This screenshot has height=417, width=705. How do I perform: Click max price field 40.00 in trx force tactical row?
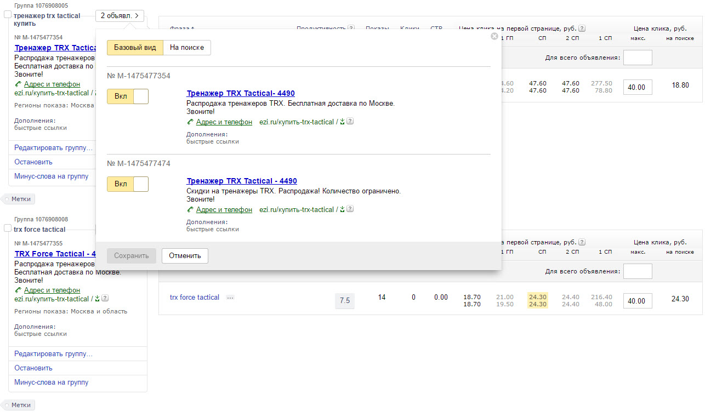[x=638, y=301]
